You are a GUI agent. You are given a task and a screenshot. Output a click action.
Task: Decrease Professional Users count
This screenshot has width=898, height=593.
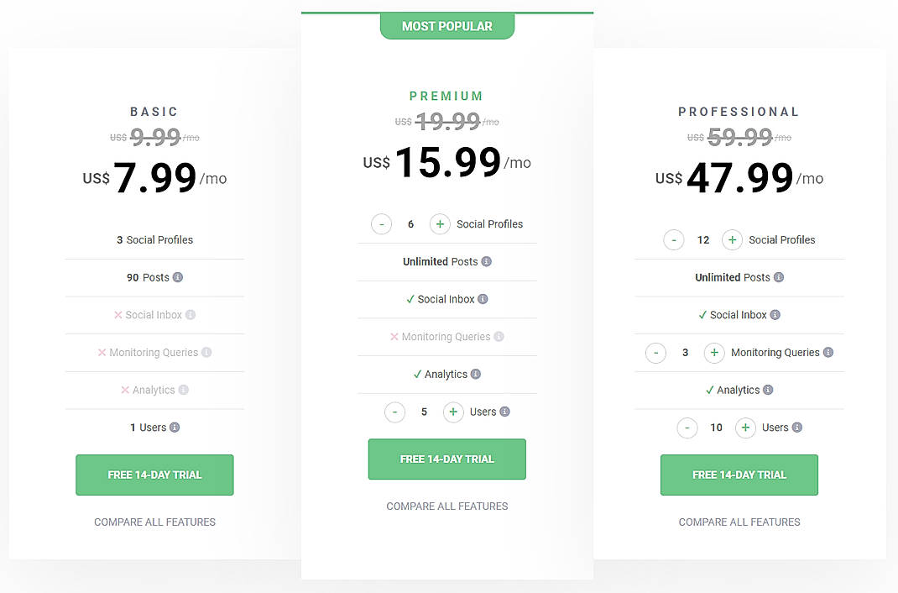point(687,428)
